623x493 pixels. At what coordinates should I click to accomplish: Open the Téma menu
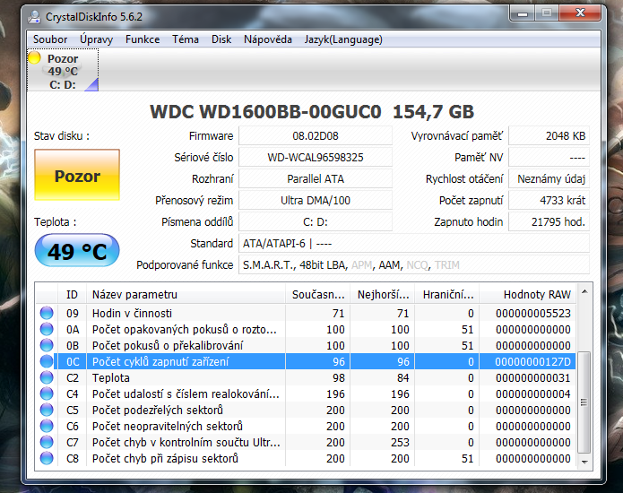click(x=186, y=39)
